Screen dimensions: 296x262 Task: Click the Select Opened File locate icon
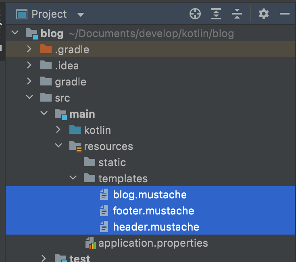(195, 14)
